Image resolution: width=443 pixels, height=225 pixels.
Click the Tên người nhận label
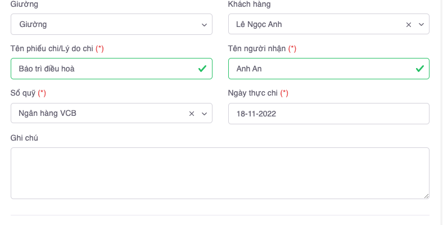(257, 49)
